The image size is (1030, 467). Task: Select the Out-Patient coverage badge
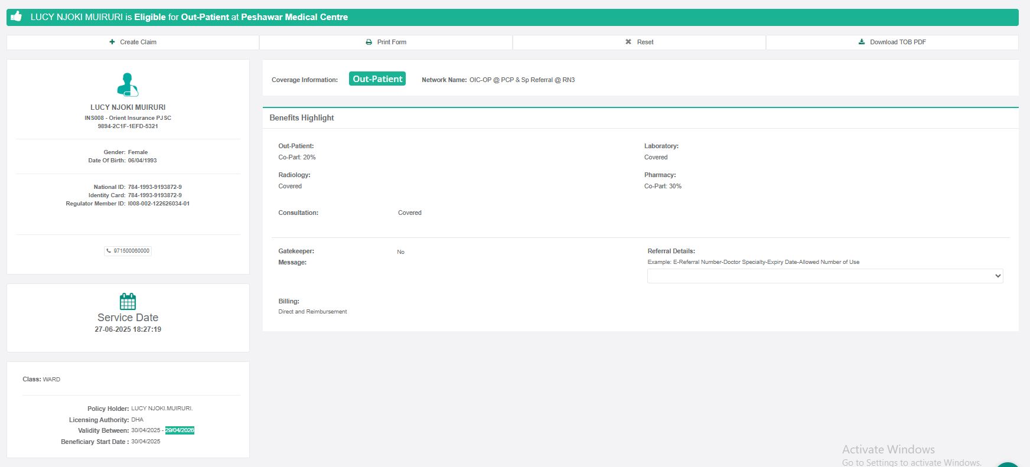pos(377,79)
